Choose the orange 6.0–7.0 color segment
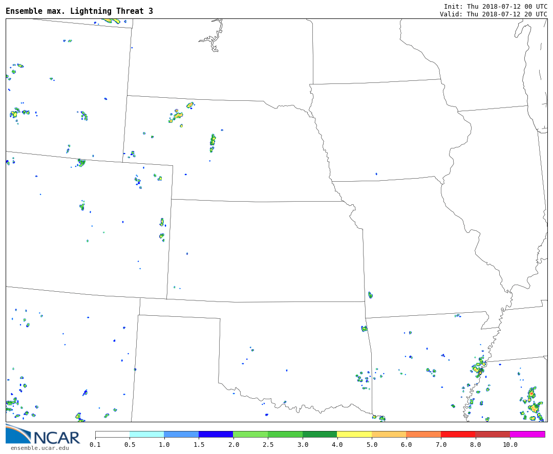553x454 pixels. [423, 434]
